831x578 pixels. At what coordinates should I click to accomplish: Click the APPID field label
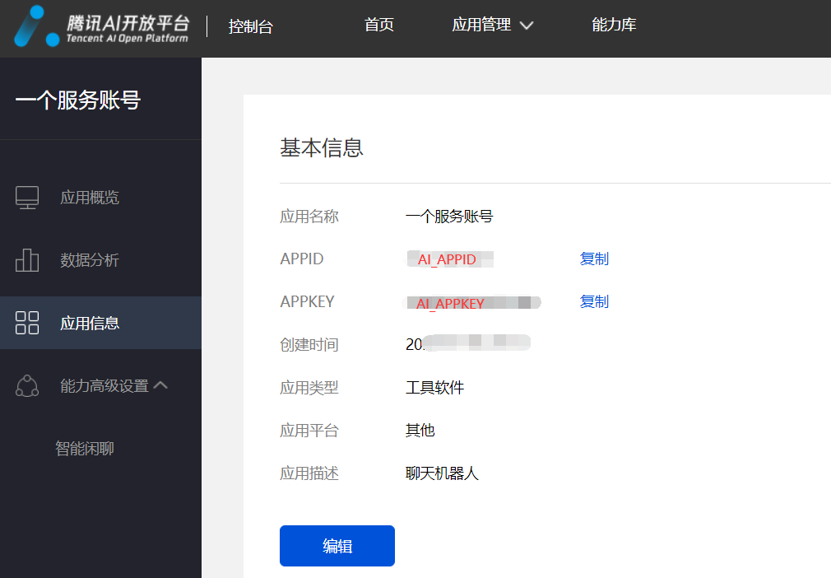coord(302,259)
